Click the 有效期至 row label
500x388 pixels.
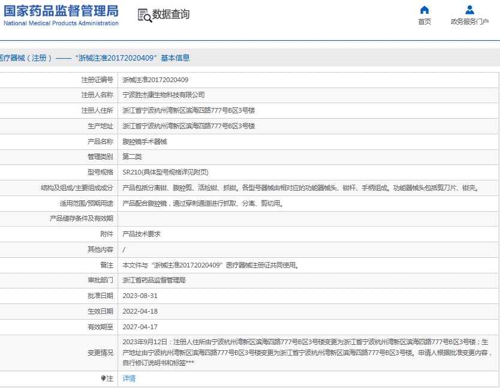tap(101, 327)
